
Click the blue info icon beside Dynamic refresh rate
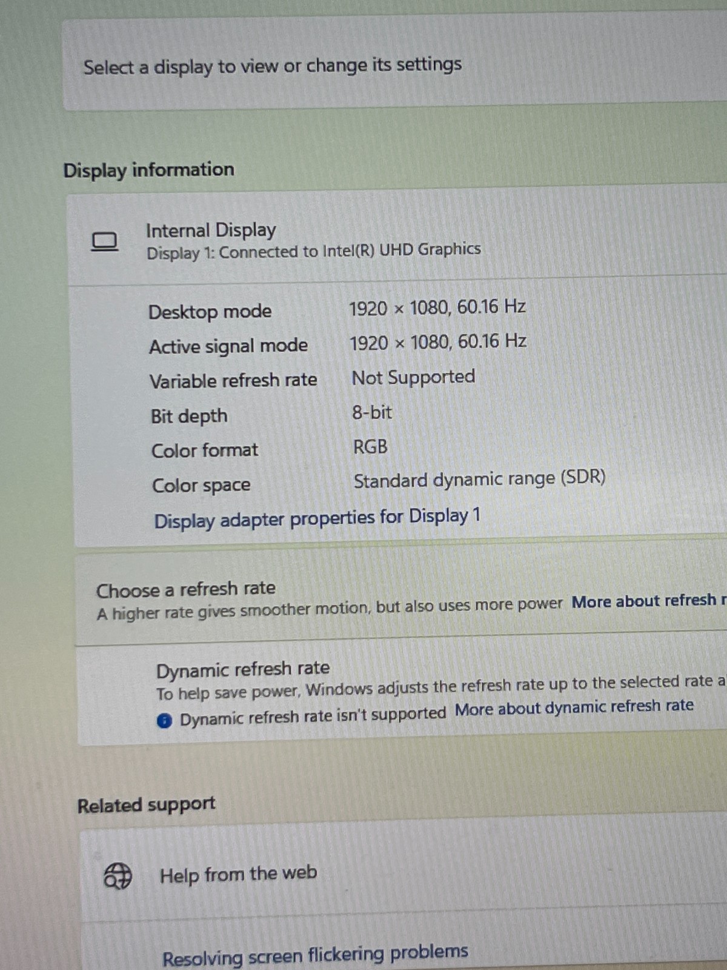[x=164, y=721]
